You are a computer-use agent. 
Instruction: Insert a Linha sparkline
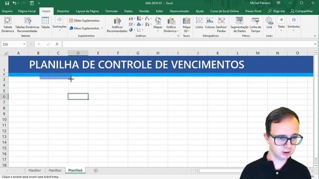(199, 23)
